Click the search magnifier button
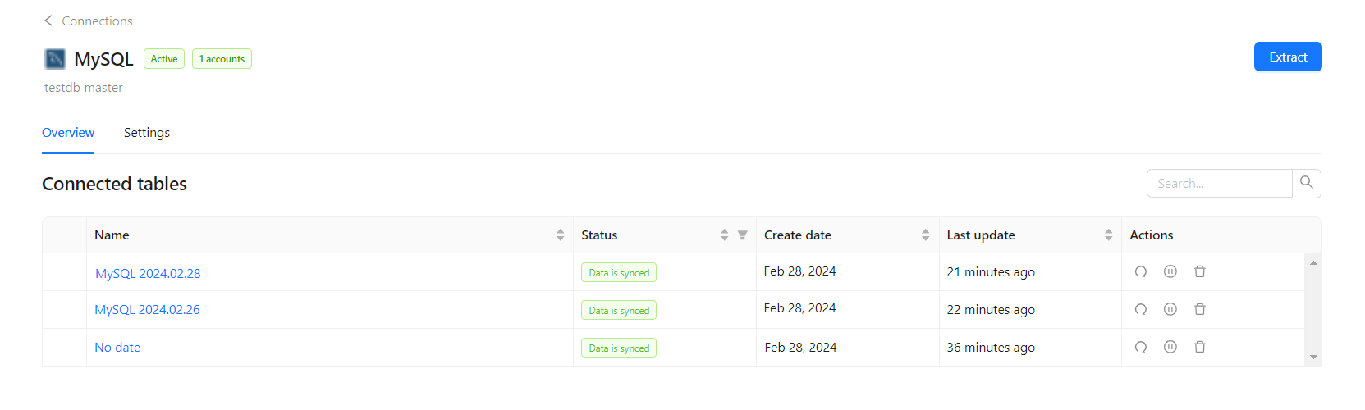The width and height of the screenshot is (1365, 410). [x=1307, y=183]
